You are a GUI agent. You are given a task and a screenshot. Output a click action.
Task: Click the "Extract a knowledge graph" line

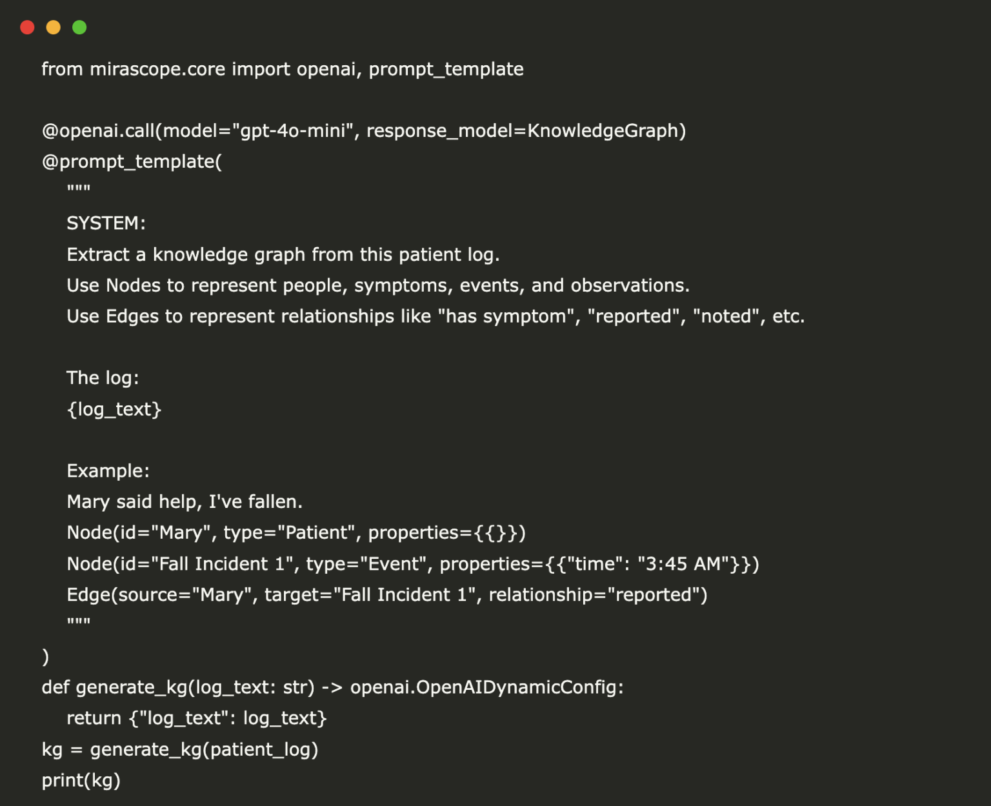283,255
